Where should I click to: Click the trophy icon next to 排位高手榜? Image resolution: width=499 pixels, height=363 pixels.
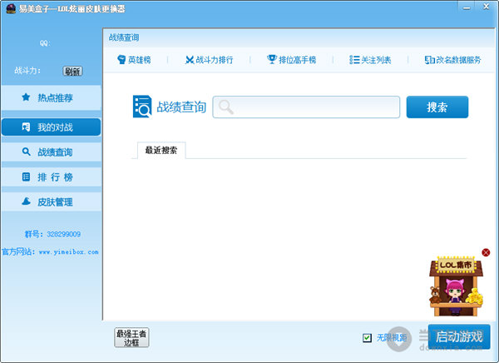[x=272, y=59]
